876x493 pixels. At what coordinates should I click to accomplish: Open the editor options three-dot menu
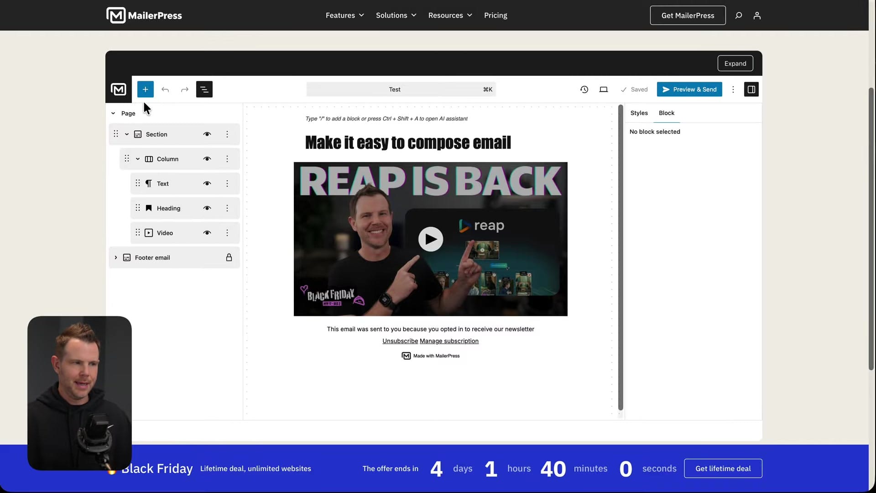pos(733,89)
